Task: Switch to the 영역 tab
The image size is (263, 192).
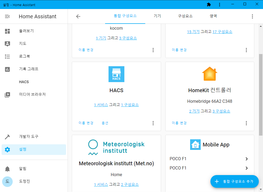Action: pos(213,16)
